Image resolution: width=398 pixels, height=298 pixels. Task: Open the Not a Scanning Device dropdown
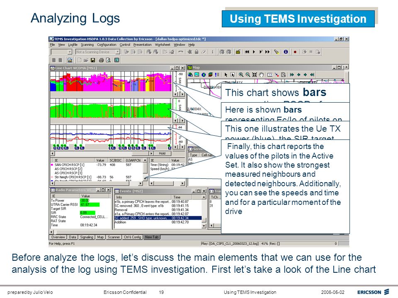click(x=118, y=52)
